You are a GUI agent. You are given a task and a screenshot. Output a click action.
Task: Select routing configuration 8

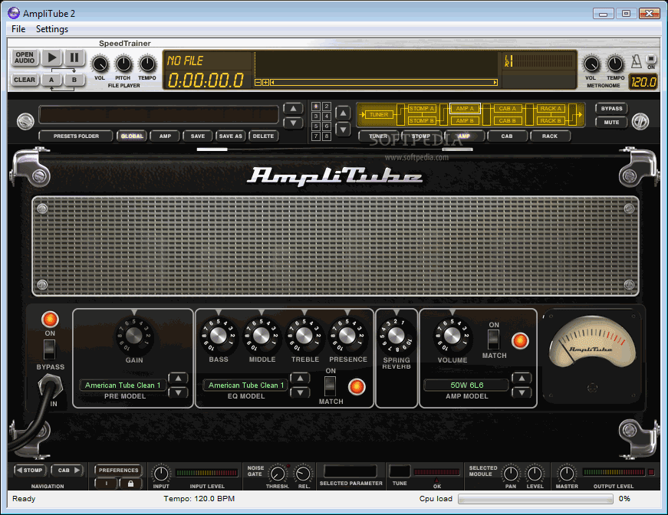coord(327,136)
